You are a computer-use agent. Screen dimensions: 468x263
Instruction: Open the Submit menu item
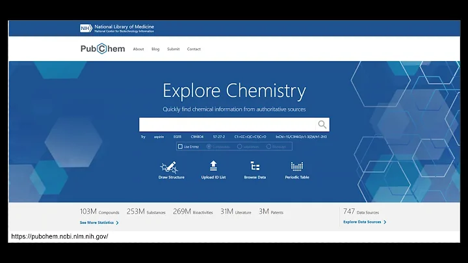[x=174, y=49]
